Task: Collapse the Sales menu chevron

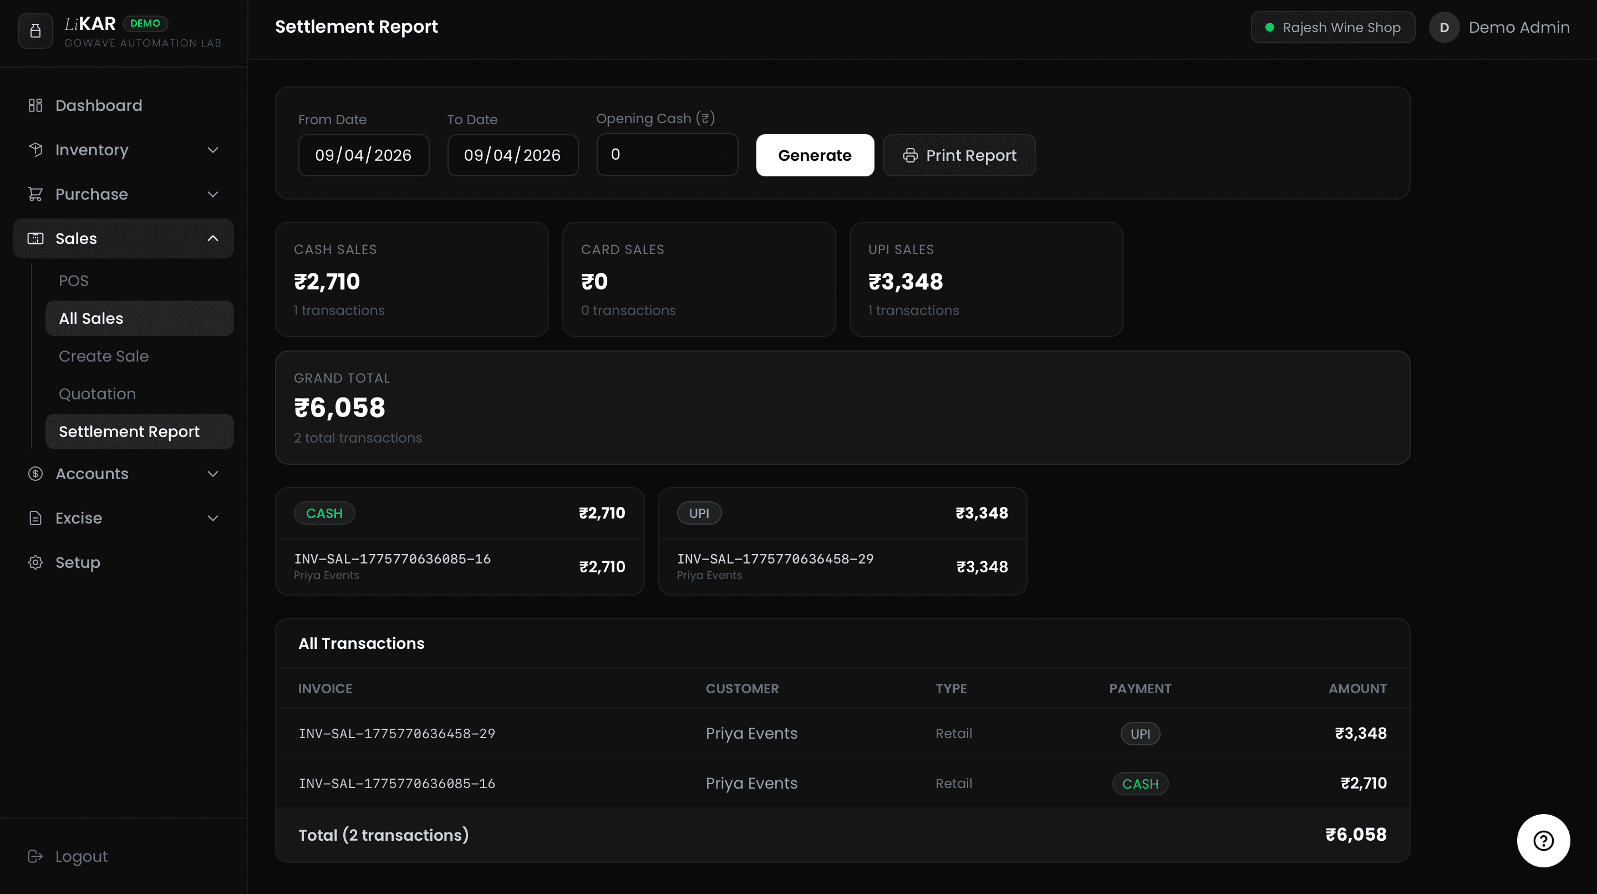Action: click(x=212, y=238)
